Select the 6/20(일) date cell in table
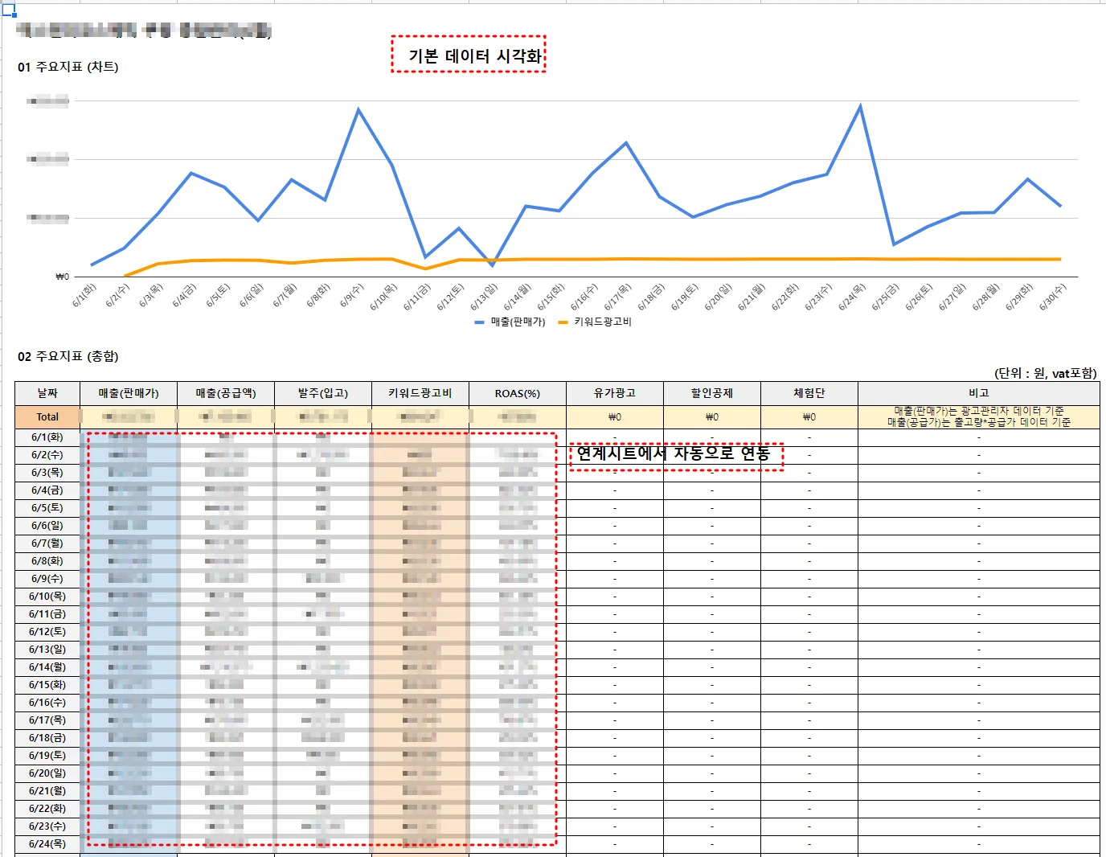The width and height of the screenshot is (1106, 857). coord(47,773)
